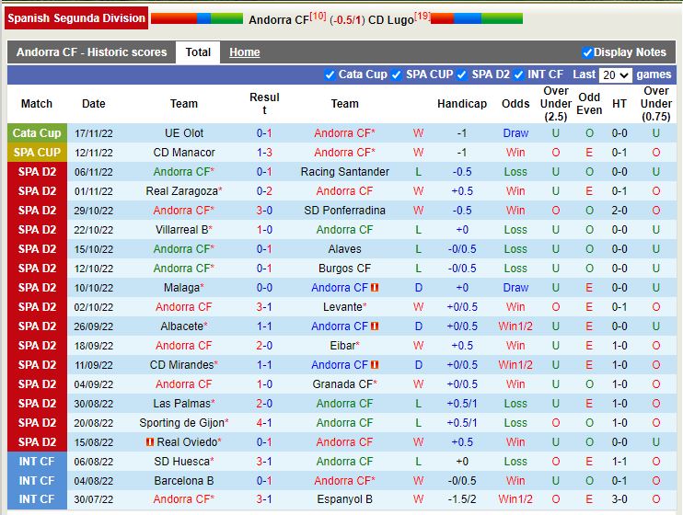Click the 3-0 score in SD Ponferradina row
Screen dimensions: 683x515
point(264,211)
